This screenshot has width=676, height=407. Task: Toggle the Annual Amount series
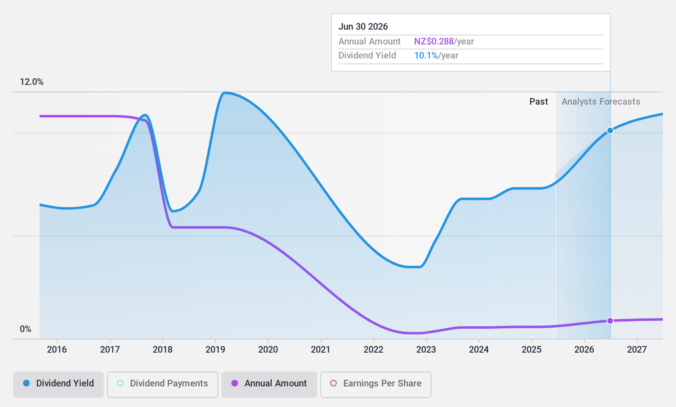pyautogui.click(x=269, y=385)
